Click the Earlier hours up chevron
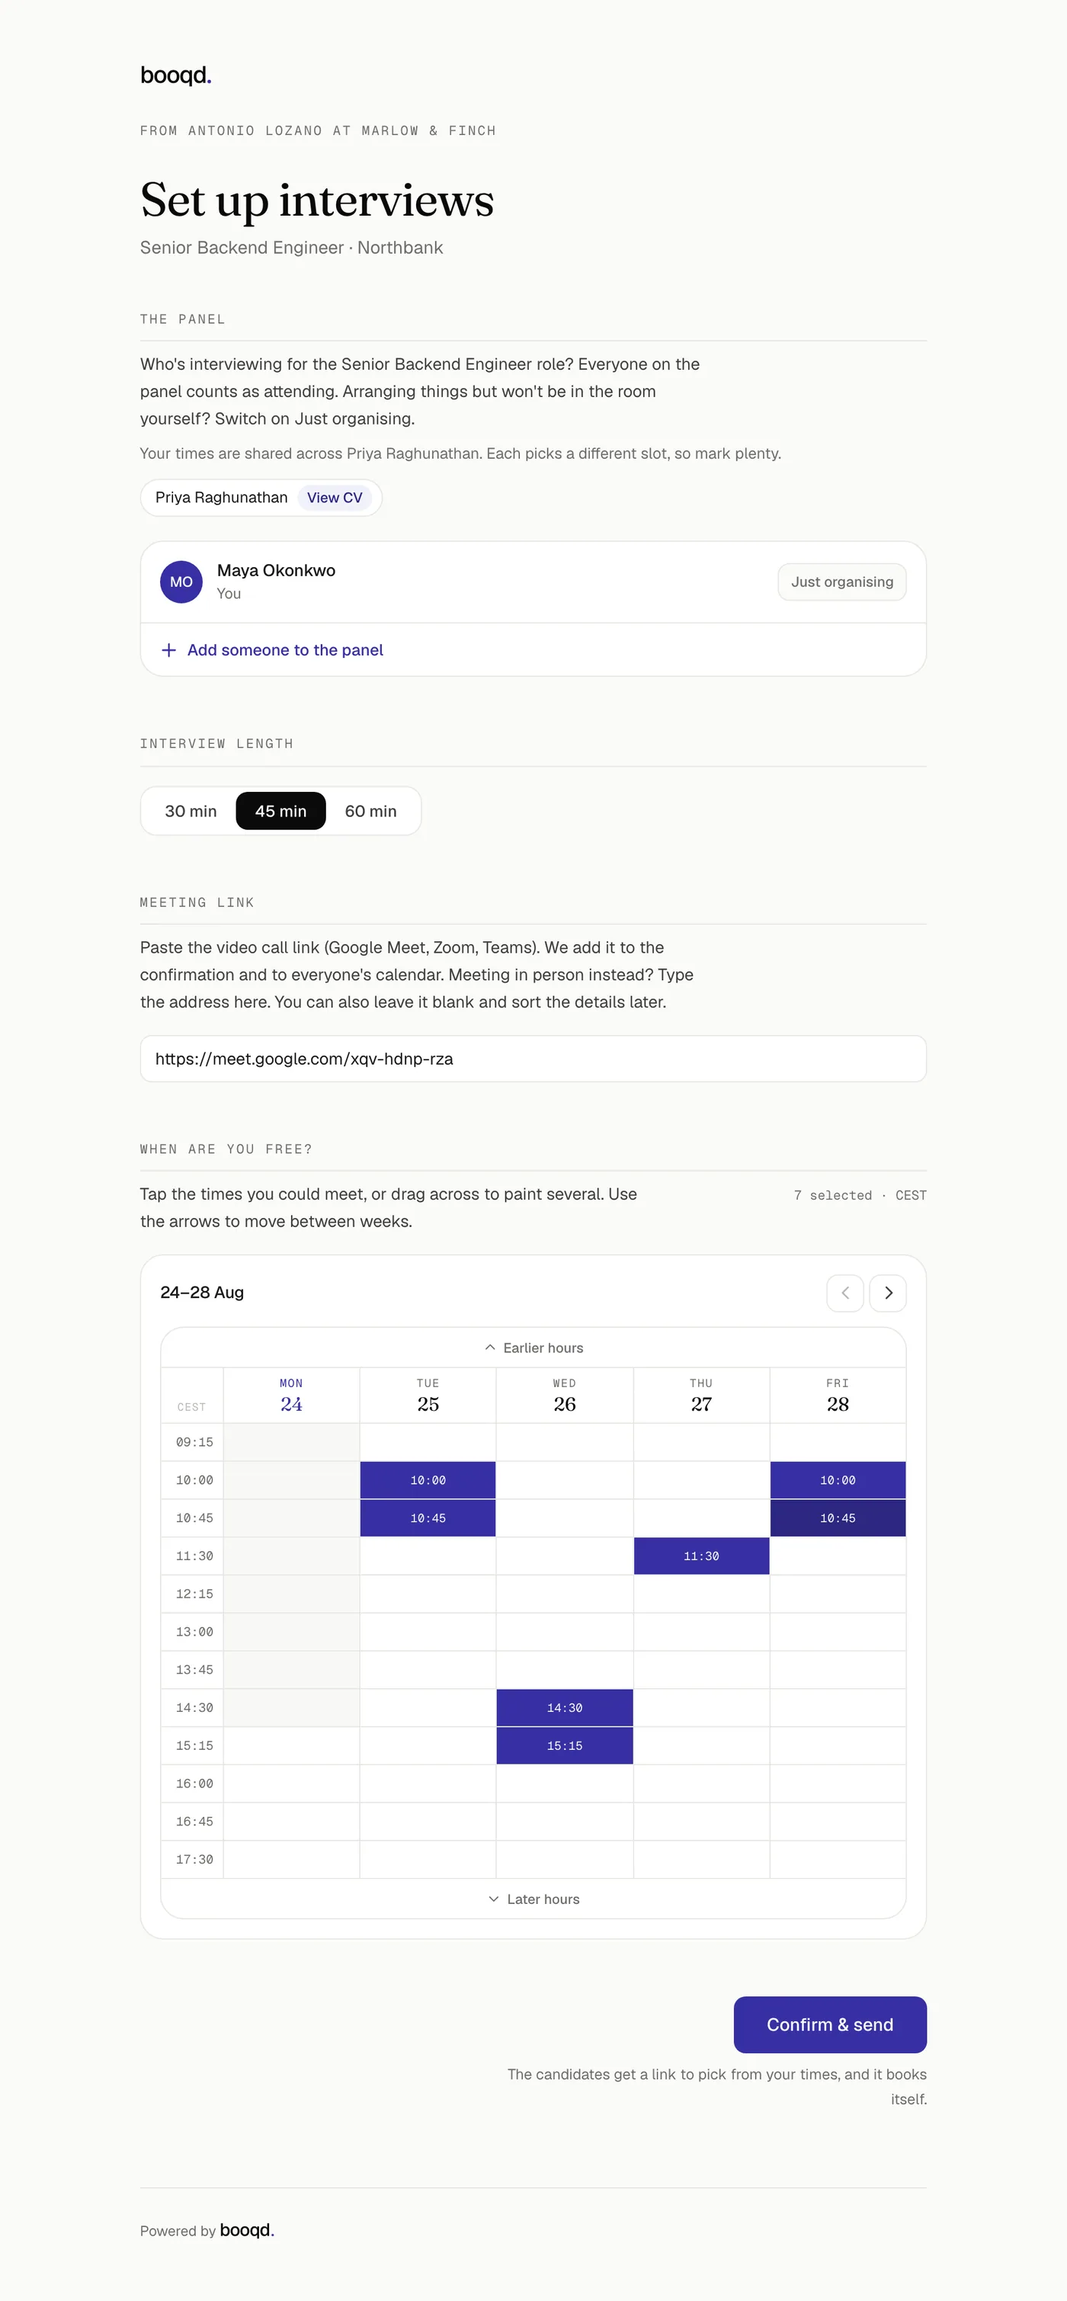This screenshot has width=1067, height=2301. 490,1347
